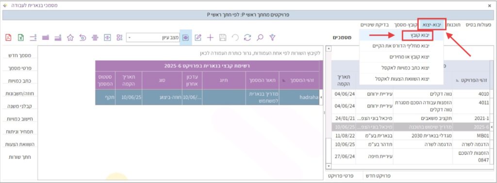This screenshot has height=183, width=497.
Task: Toggle the eye view-mode button
Action: click(x=186, y=37)
